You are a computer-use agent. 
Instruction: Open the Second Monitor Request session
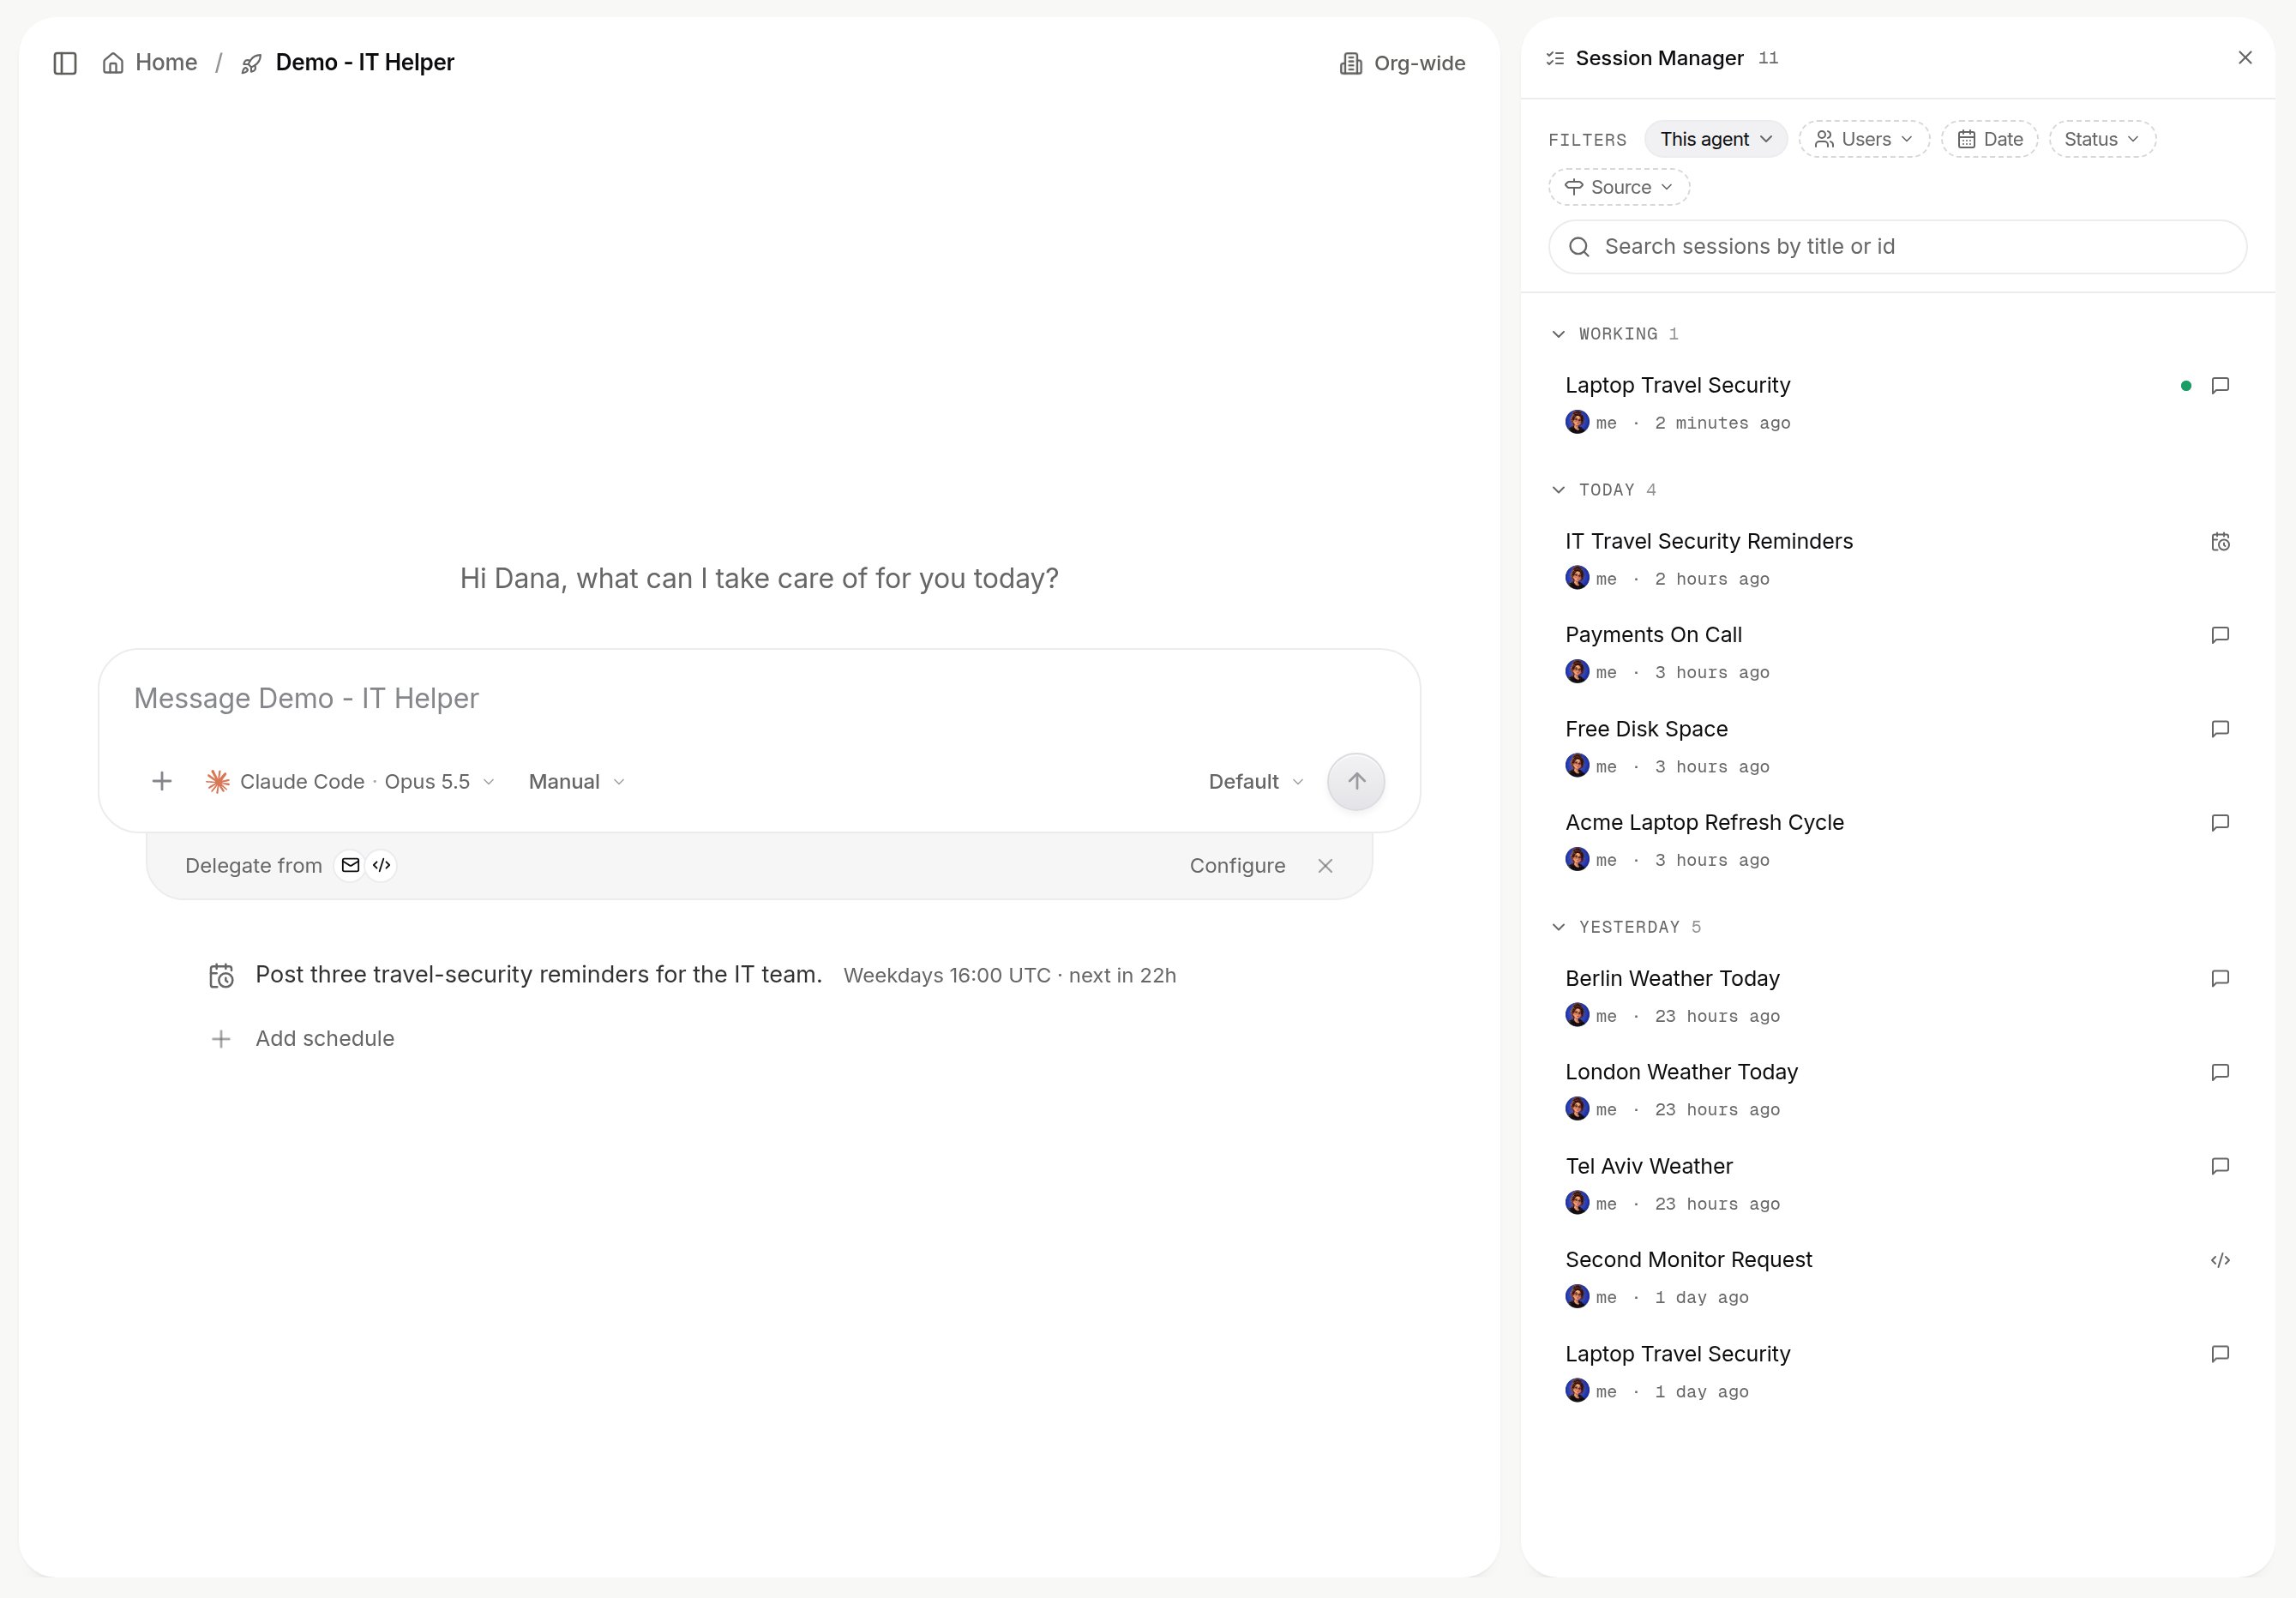click(x=1897, y=1278)
